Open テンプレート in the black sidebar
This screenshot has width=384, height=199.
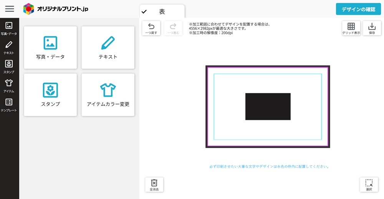(x=9, y=105)
